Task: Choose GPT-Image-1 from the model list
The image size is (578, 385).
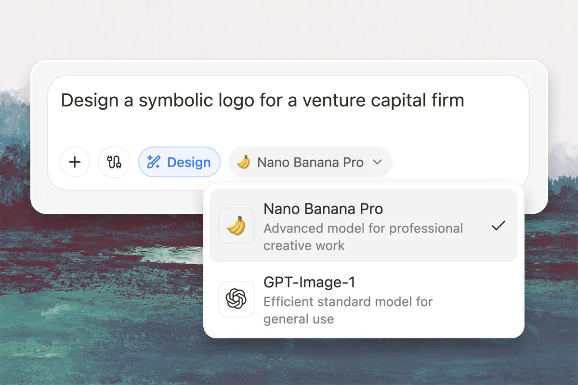Action: pos(364,299)
